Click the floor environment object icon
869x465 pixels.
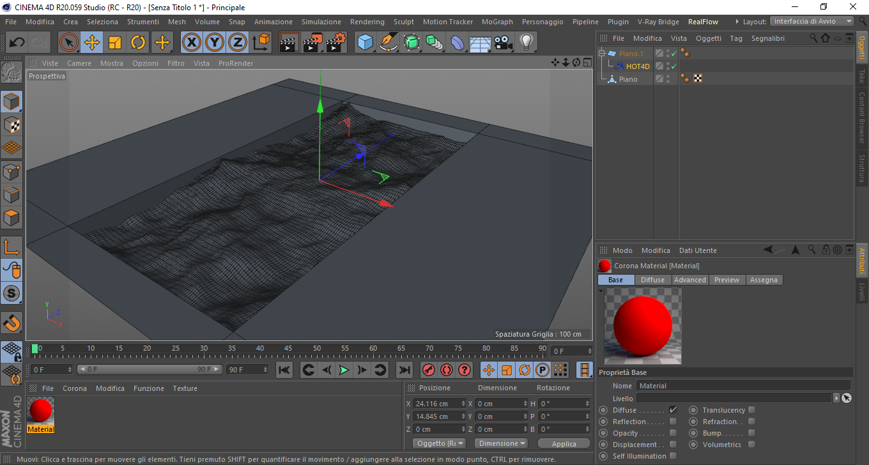tap(480, 43)
